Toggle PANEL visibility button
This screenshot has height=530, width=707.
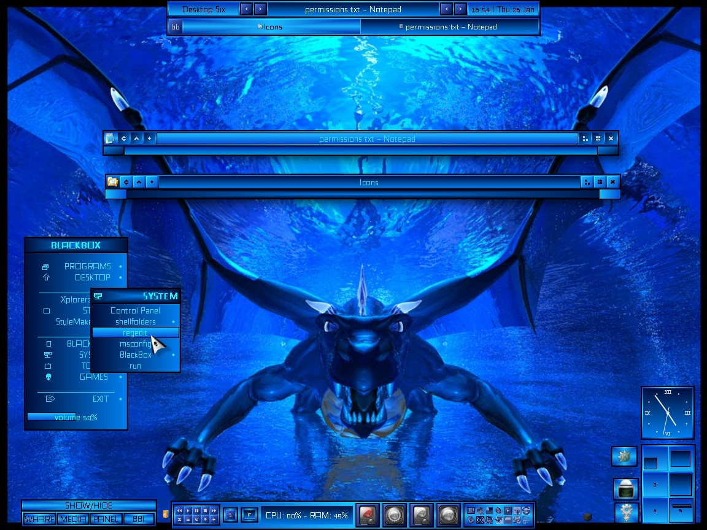point(106,519)
